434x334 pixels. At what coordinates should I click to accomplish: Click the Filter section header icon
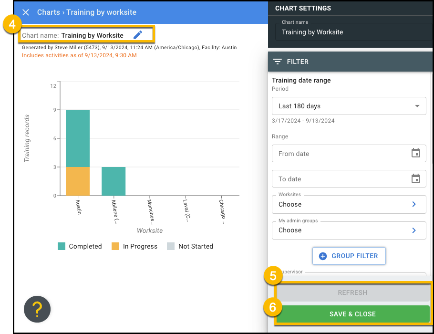point(278,62)
